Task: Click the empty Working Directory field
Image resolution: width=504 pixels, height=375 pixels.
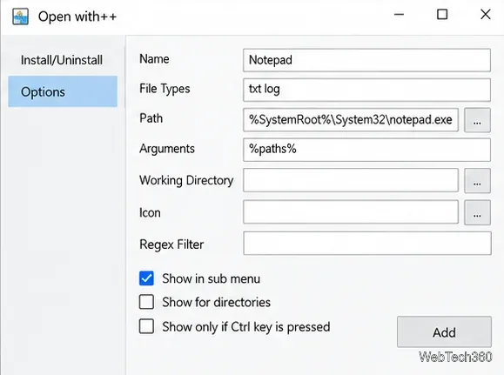Action: point(351,180)
